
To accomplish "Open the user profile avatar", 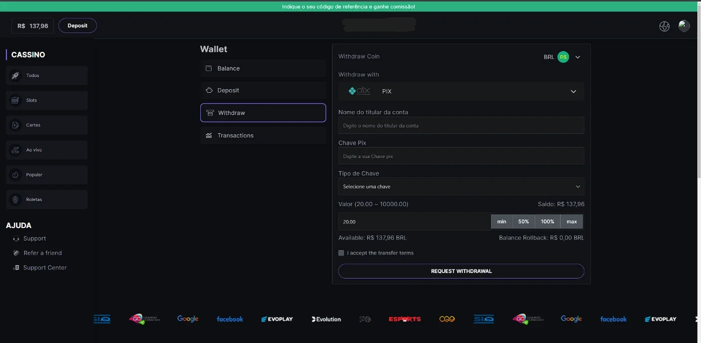I will click(684, 26).
